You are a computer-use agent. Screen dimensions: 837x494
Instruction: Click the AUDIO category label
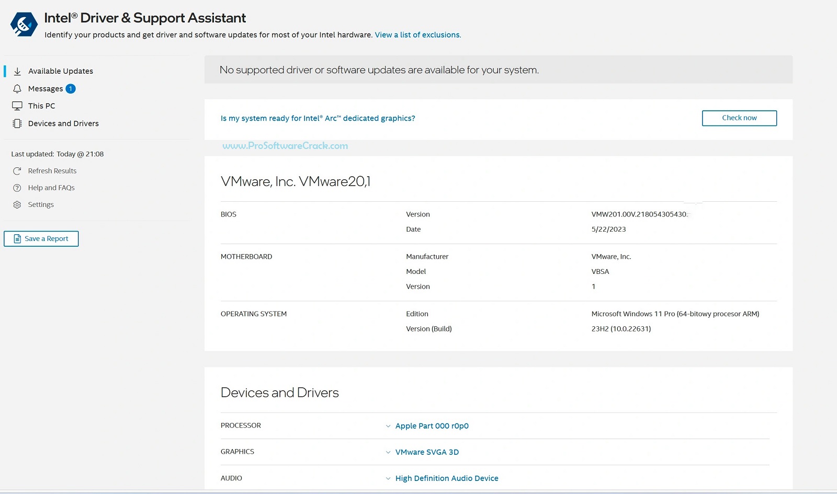coord(231,478)
